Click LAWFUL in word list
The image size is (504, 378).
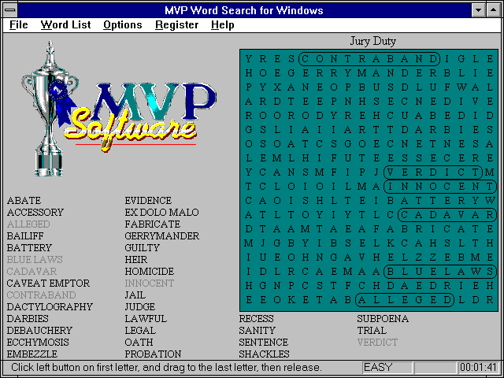(x=146, y=319)
